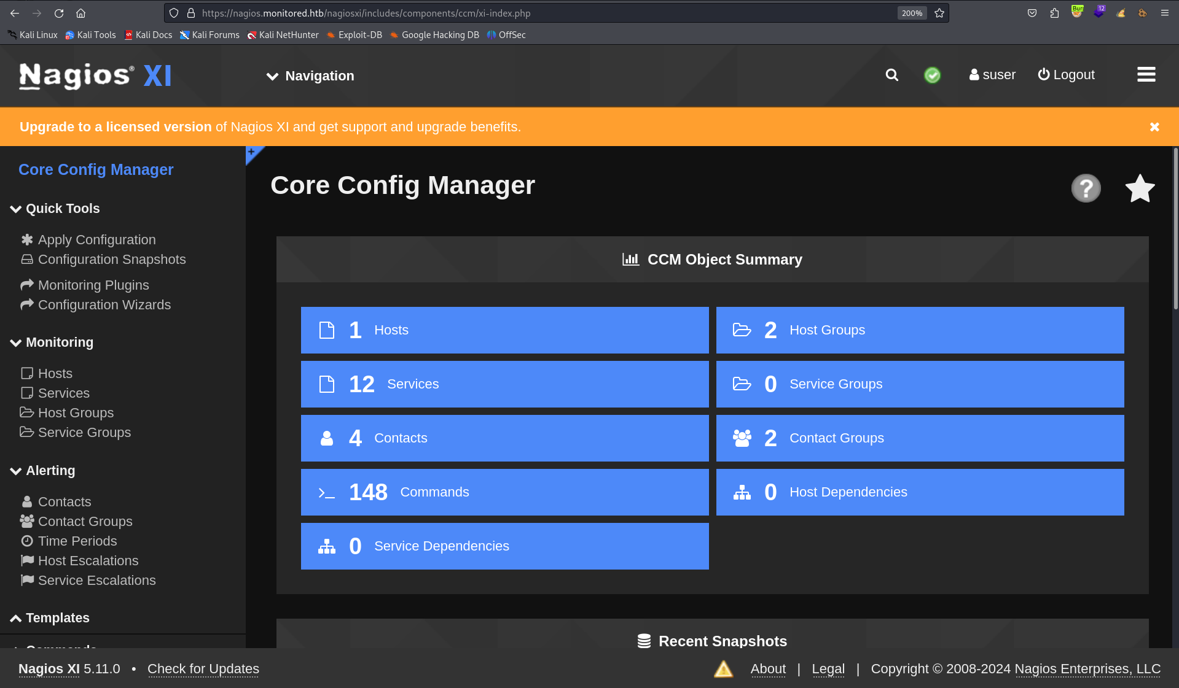Viewport: 1179px width, 688px height.
Task: Click the page vertical scrollbar
Action: (1175, 228)
